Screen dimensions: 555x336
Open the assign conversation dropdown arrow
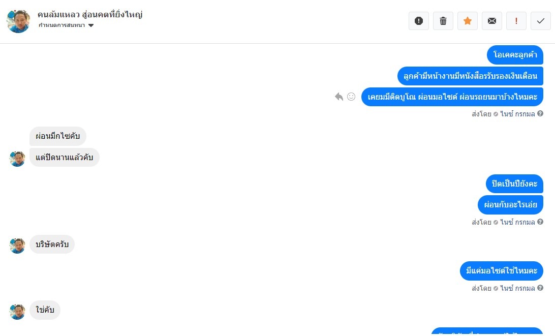(x=91, y=25)
